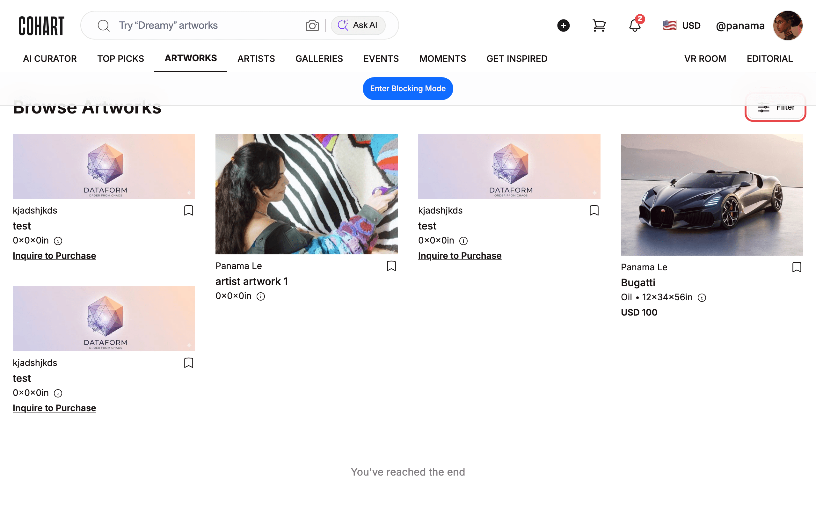Image resolution: width=816 pixels, height=510 pixels.
Task: Bookmark the "artist artwork 1" artwork
Action: point(391,266)
